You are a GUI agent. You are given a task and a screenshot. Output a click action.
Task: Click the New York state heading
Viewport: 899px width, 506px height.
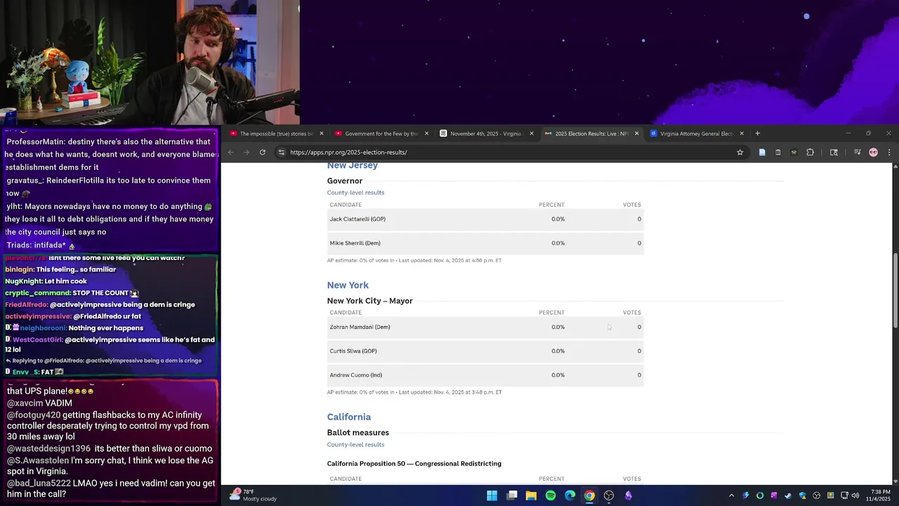point(348,285)
